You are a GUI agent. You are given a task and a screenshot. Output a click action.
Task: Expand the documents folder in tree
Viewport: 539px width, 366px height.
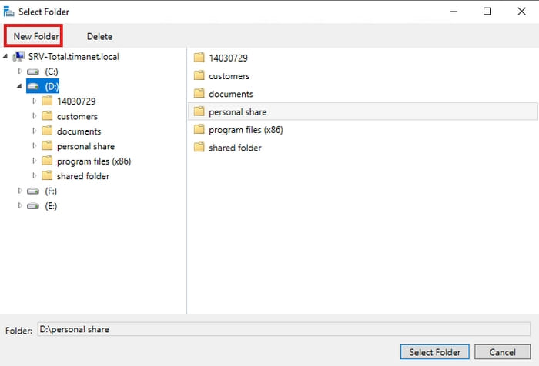pyautogui.click(x=35, y=131)
